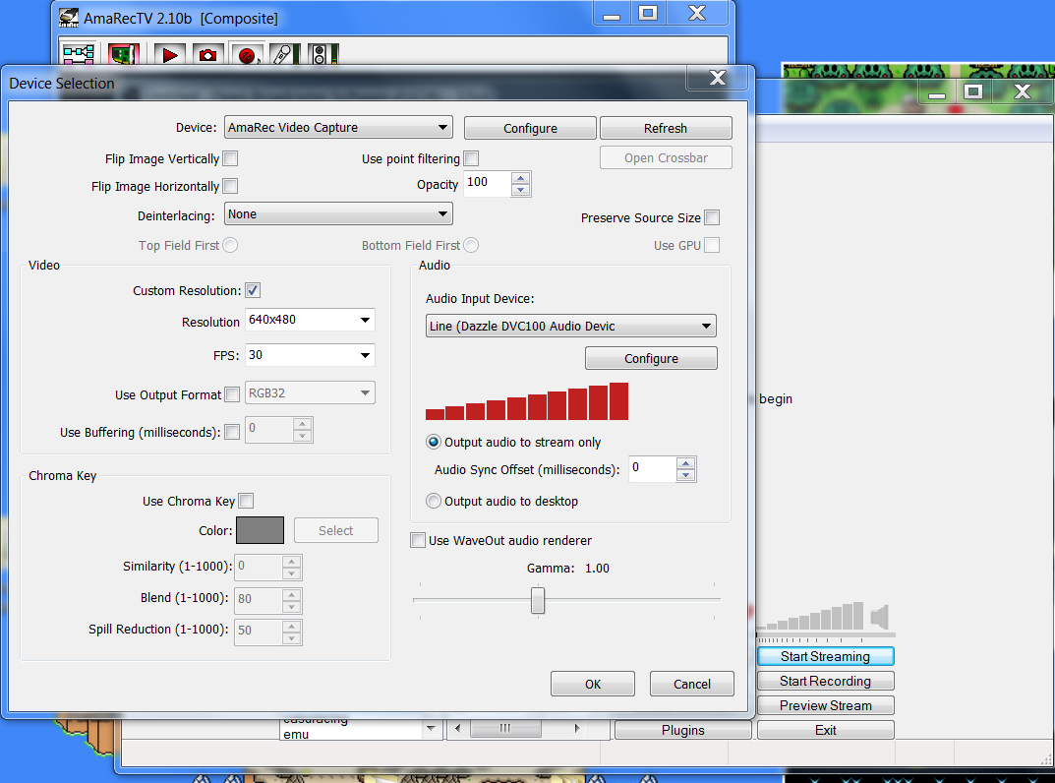The height and width of the screenshot is (783, 1055).
Task: Select Output audio to stream only
Action: click(434, 443)
